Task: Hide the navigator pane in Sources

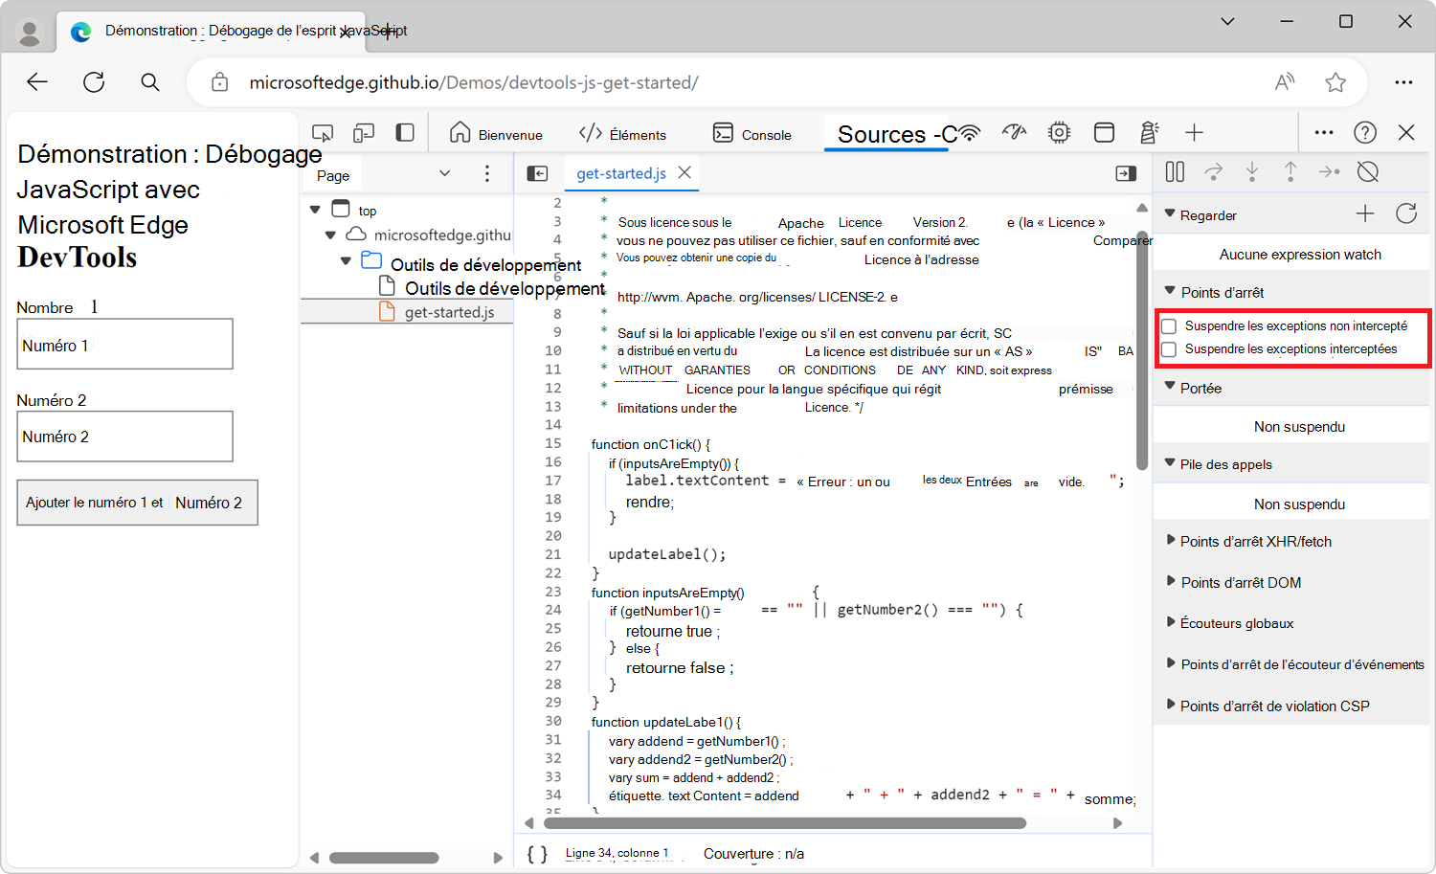Action: pos(538,173)
